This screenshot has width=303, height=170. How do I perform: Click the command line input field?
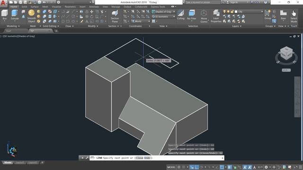click(157, 158)
